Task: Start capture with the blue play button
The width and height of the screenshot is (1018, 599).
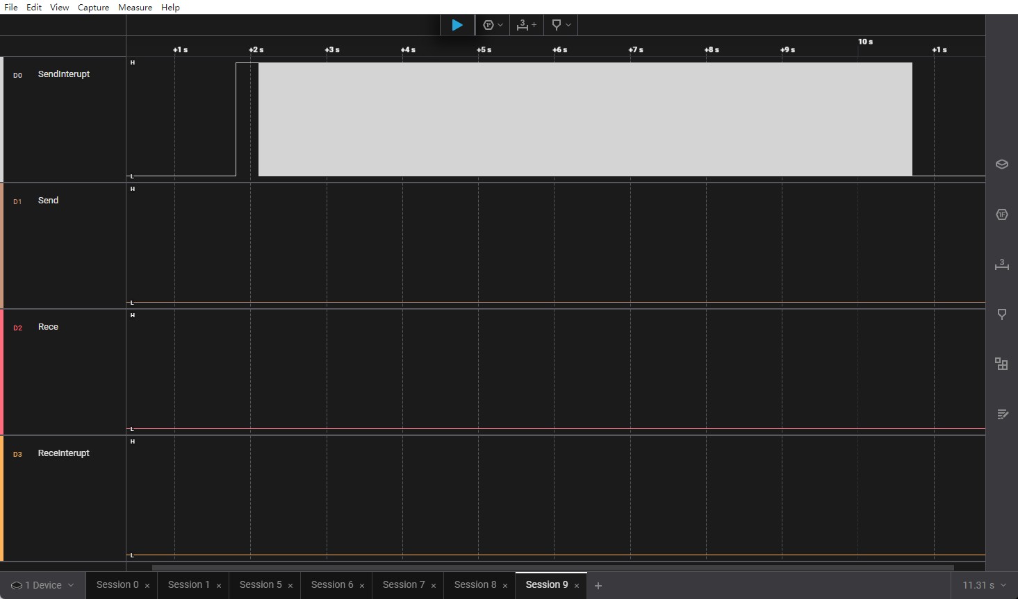Action: 457,25
